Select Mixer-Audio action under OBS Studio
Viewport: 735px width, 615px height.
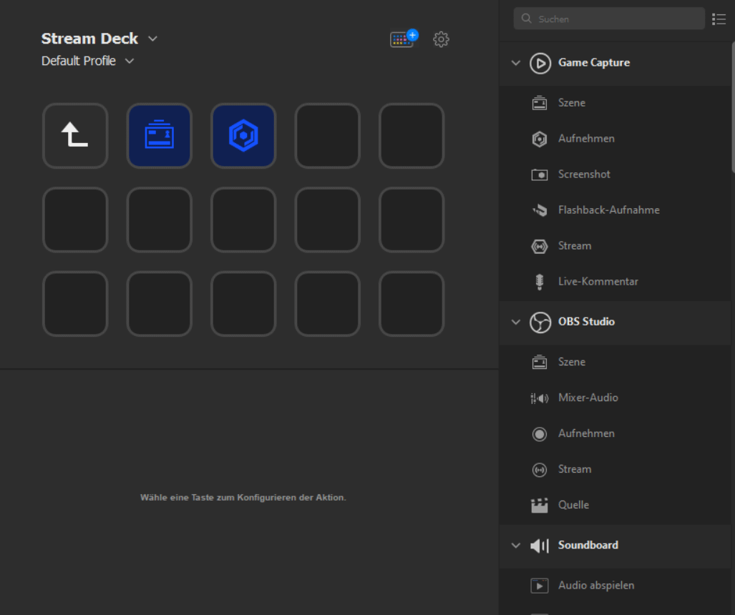[588, 398]
